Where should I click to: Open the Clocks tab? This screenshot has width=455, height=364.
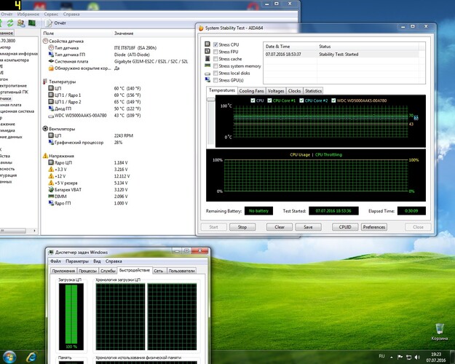pyautogui.click(x=294, y=91)
